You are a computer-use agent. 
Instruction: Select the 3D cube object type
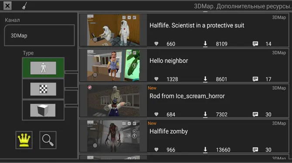[43, 110]
